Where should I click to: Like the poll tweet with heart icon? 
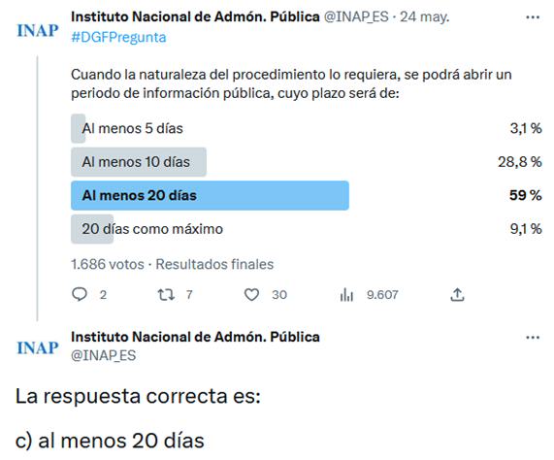tap(251, 295)
